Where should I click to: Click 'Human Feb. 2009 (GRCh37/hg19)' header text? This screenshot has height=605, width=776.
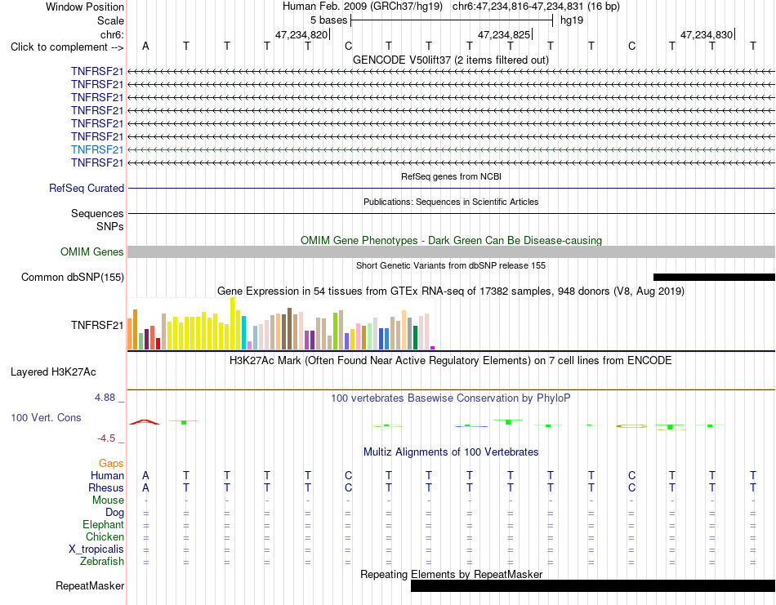pyautogui.click(x=364, y=7)
